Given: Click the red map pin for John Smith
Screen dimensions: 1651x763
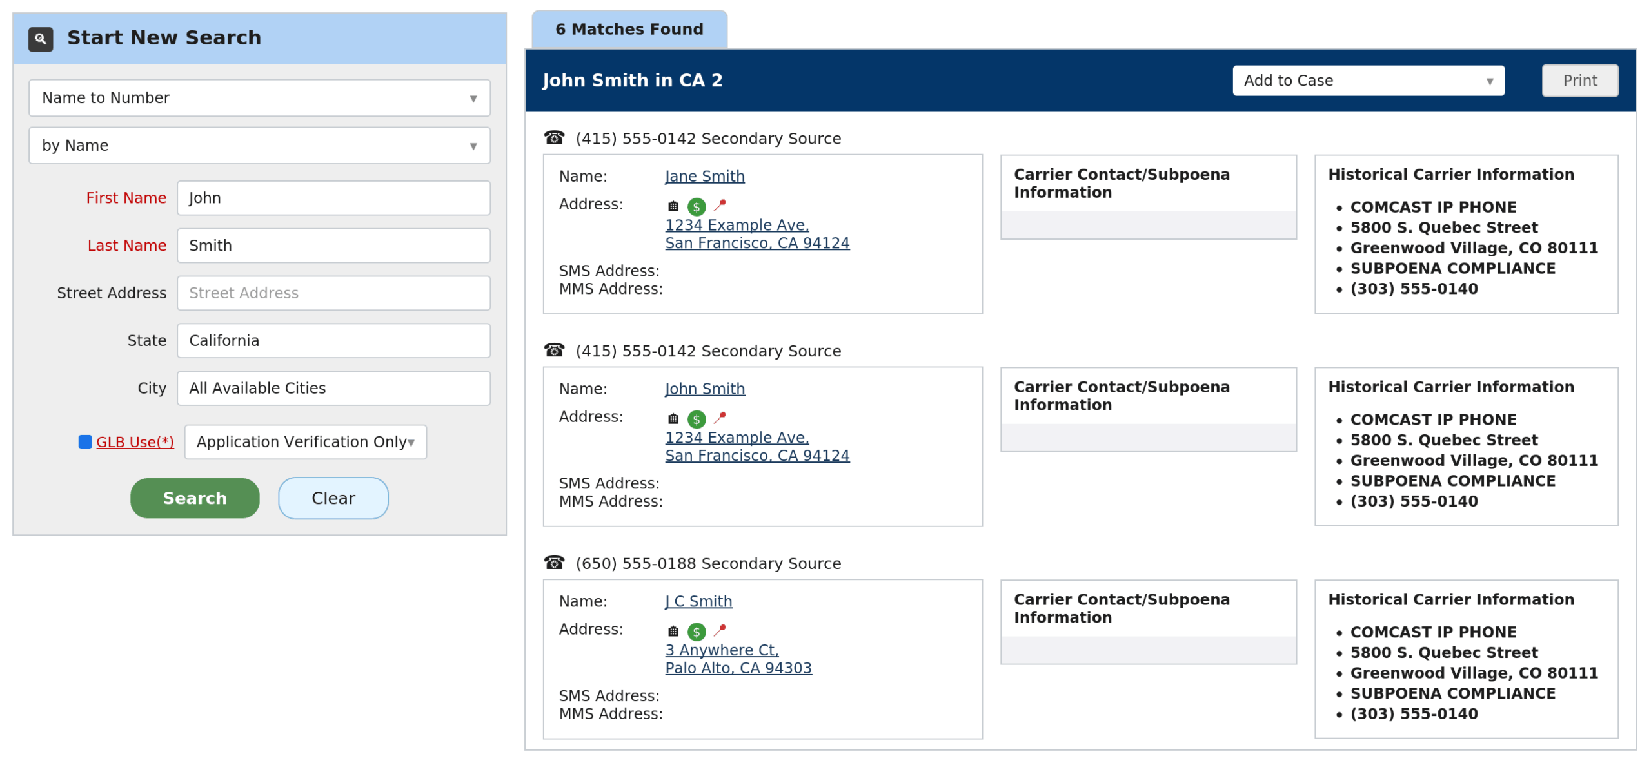Looking at the screenshot, I should tap(720, 417).
